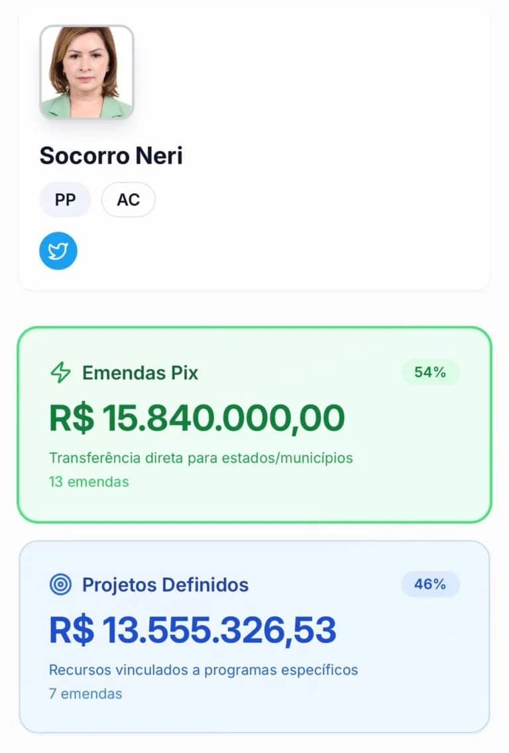Open Socorro Neri's profile photo
The image size is (509, 753).
(x=87, y=72)
